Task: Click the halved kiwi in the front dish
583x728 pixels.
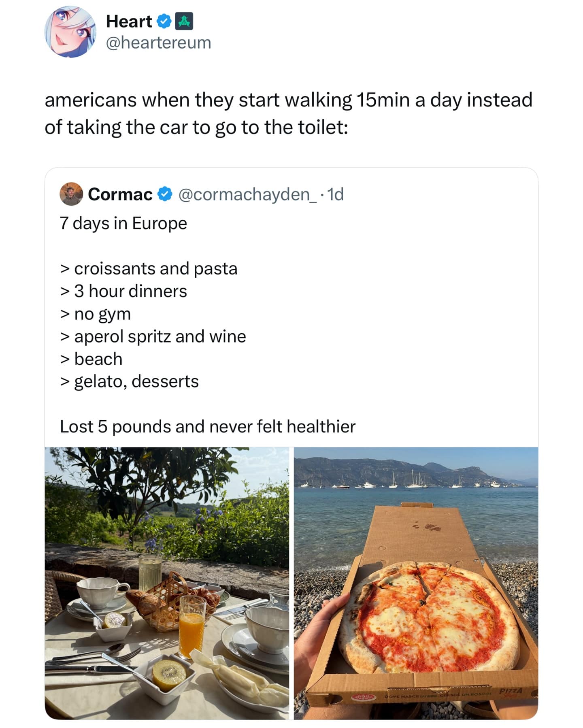Action: click(x=168, y=674)
